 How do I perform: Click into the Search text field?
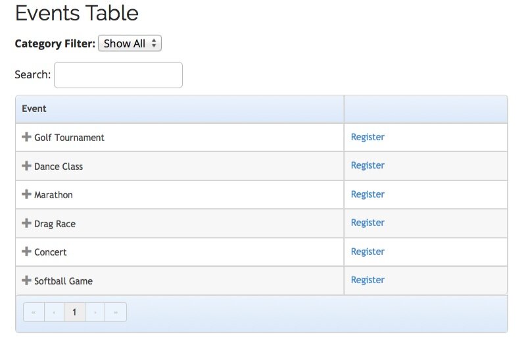118,75
